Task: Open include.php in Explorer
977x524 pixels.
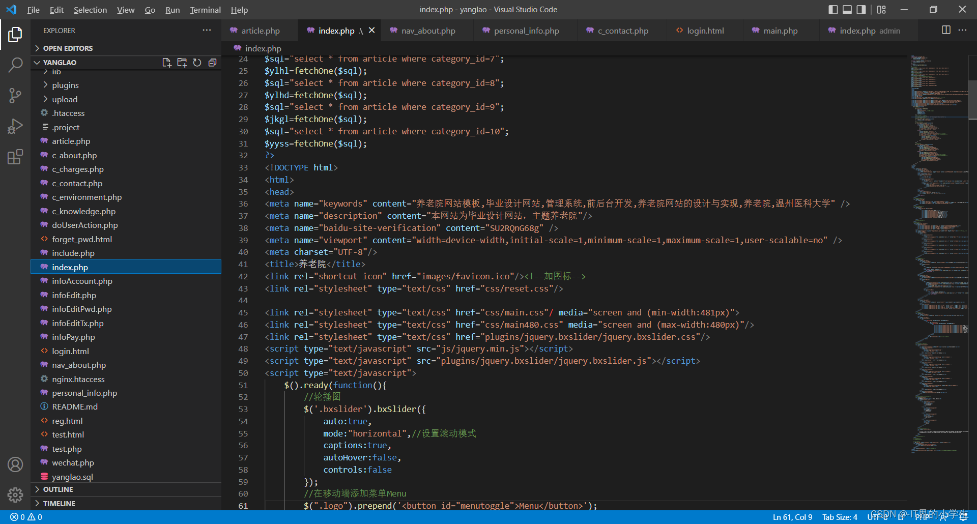Action: tap(126, 253)
